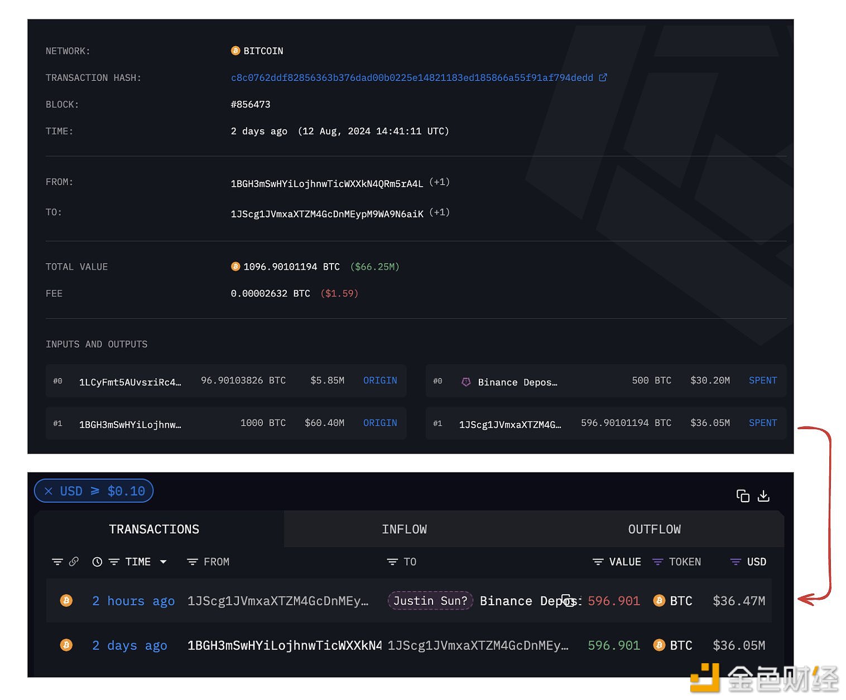
Task: Click the fee amount ($1.59)
Action: [339, 293]
